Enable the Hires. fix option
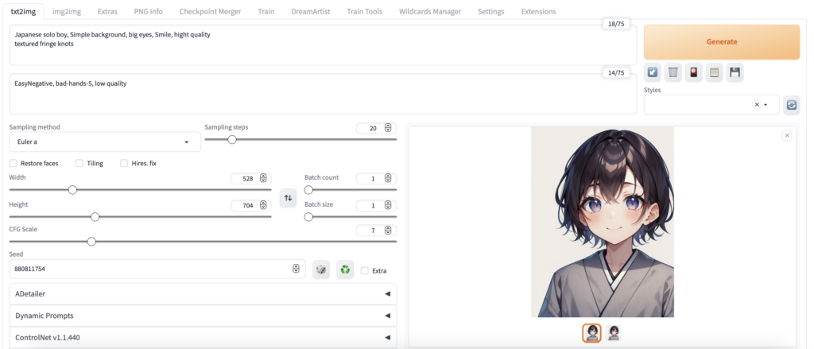Image resolution: width=814 pixels, height=349 pixels. pos(124,163)
